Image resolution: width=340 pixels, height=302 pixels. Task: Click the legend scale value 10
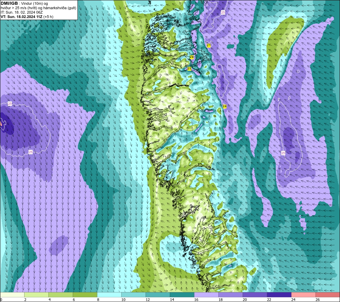pyautogui.click(x=123, y=300)
